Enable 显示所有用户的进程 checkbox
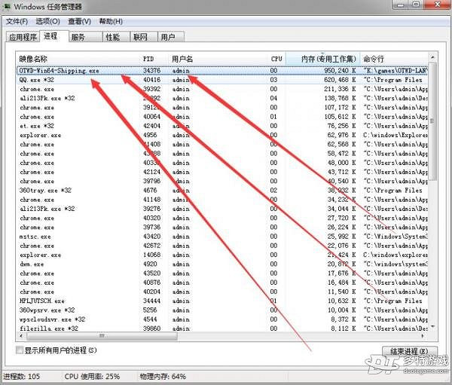 20,350
